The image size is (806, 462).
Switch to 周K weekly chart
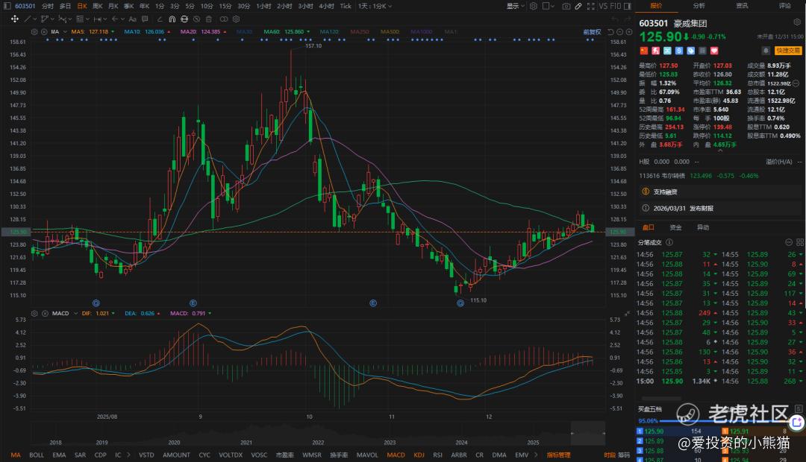tap(97, 6)
